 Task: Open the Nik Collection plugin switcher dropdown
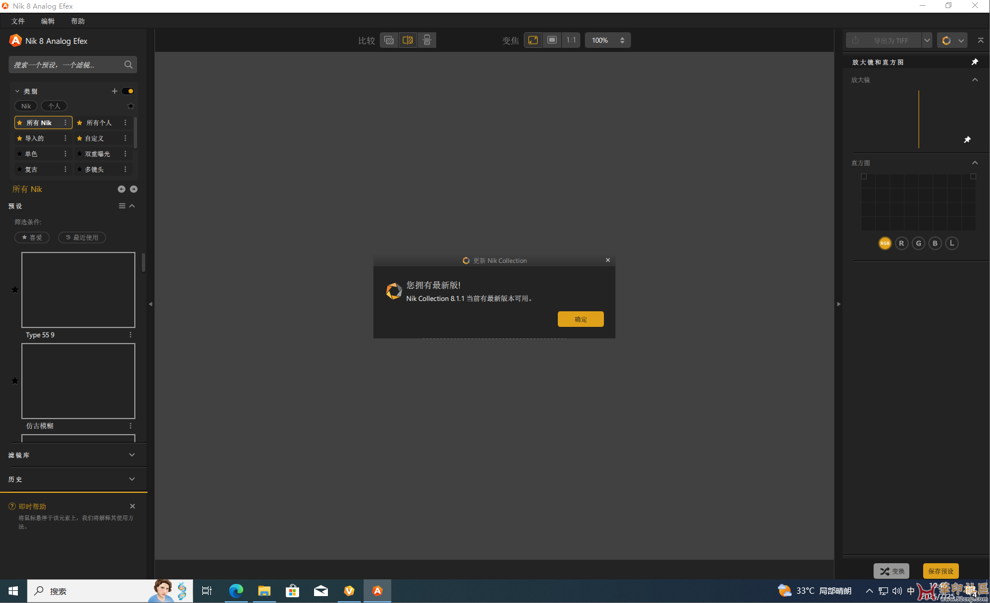point(952,40)
